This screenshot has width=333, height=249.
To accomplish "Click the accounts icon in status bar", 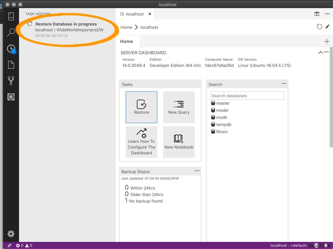I will pyautogui.click(x=9, y=245).
